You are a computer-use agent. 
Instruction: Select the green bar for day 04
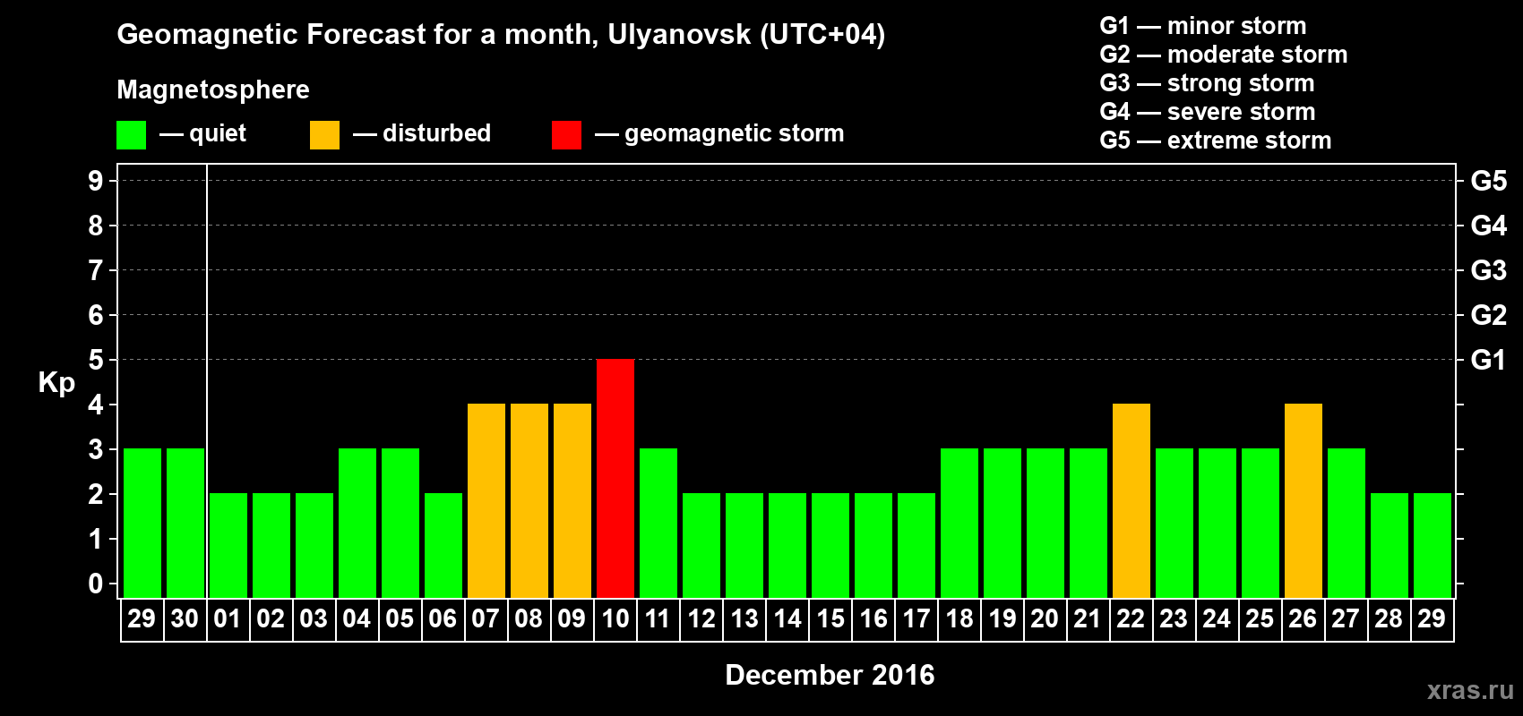point(357,524)
